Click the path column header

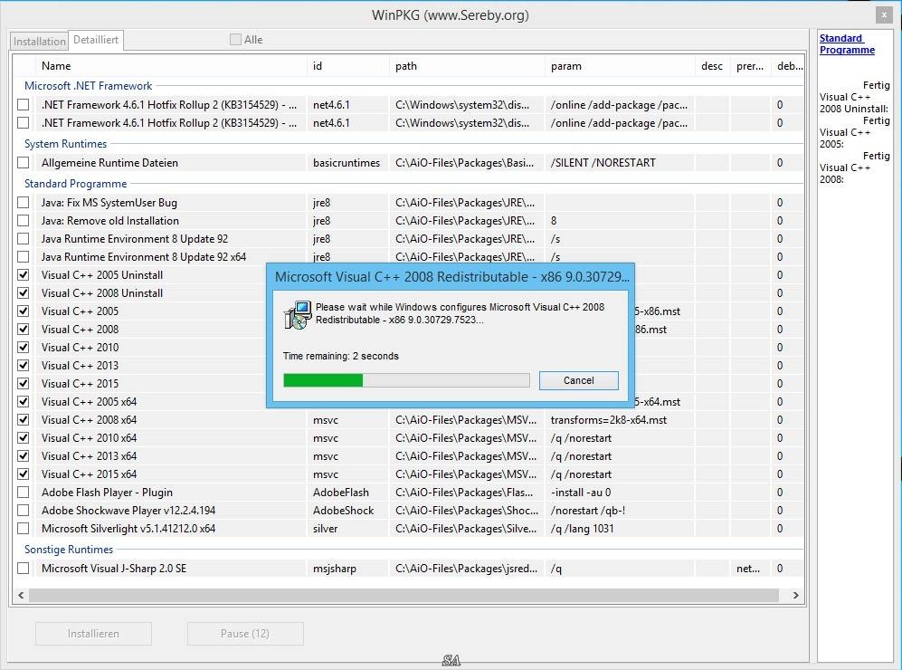467,65
